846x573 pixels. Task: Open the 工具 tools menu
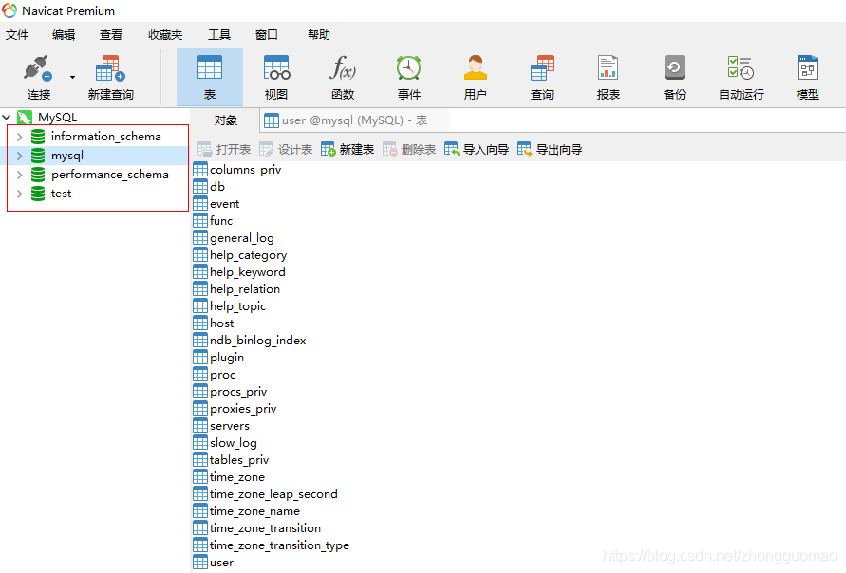click(x=219, y=35)
